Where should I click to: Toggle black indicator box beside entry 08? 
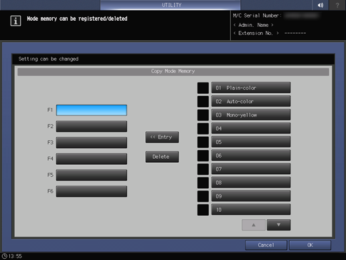click(203, 183)
